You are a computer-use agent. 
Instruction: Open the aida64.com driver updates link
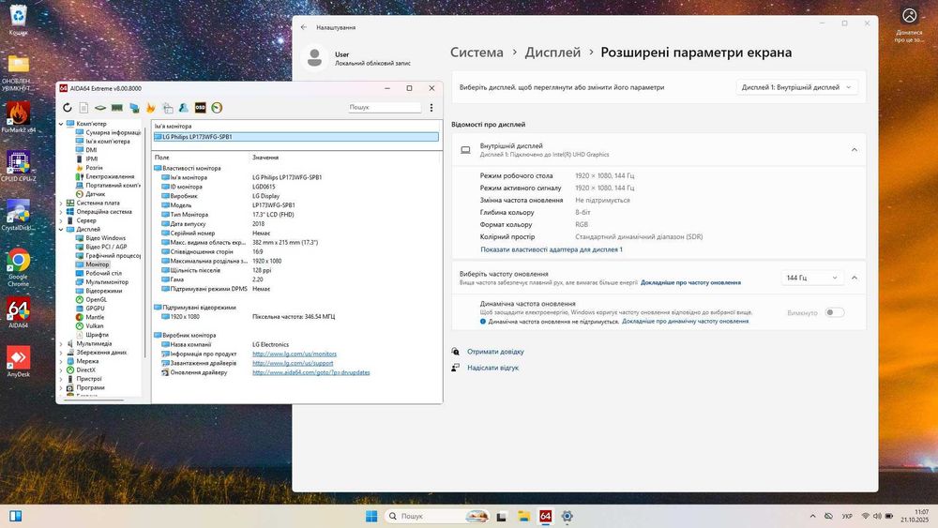311,372
